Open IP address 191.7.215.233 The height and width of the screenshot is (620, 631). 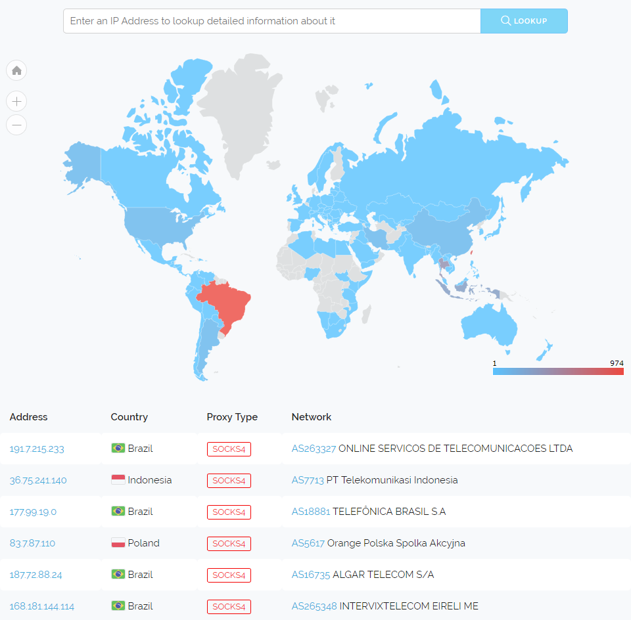click(37, 449)
